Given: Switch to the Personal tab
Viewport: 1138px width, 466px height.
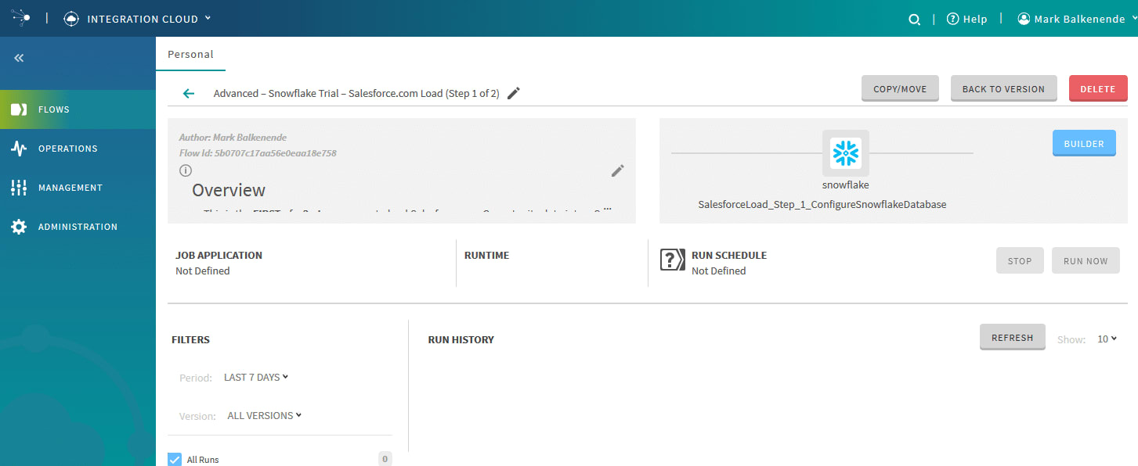Looking at the screenshot, I should coord(190,54).
